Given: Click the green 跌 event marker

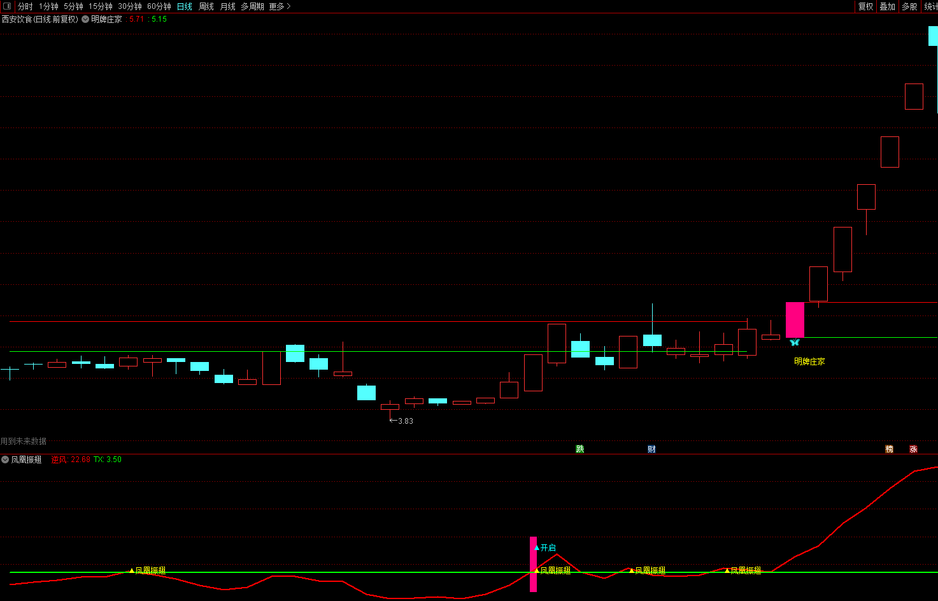Looking at the screenshot, I should coord(580,449).
